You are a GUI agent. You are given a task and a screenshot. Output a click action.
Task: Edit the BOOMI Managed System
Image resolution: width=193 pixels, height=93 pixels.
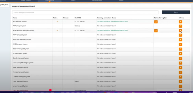pyautogui.click(x=180, y=49)
